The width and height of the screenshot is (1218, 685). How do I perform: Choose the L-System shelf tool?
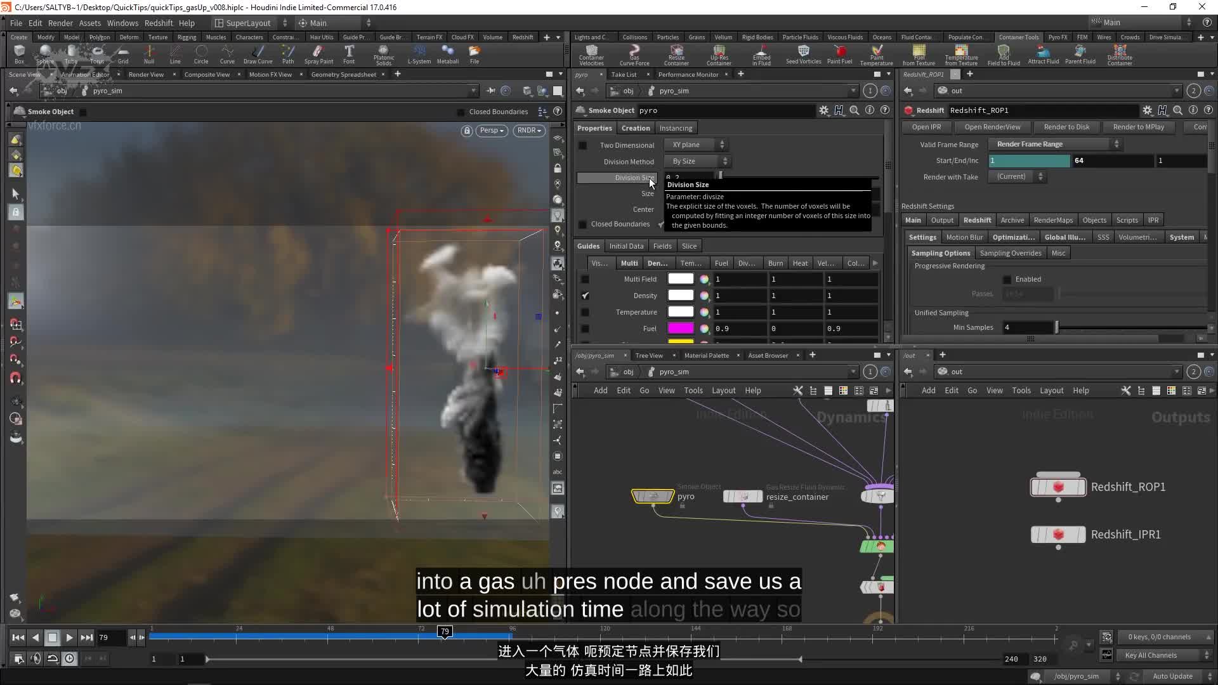419,55
